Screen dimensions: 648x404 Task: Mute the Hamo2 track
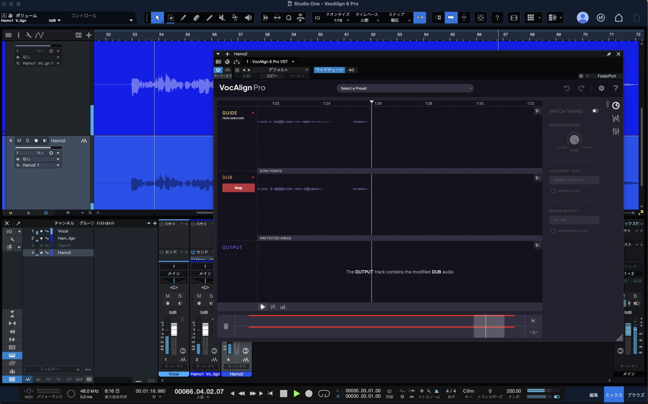pyautogui.click(x=19, y=141)
